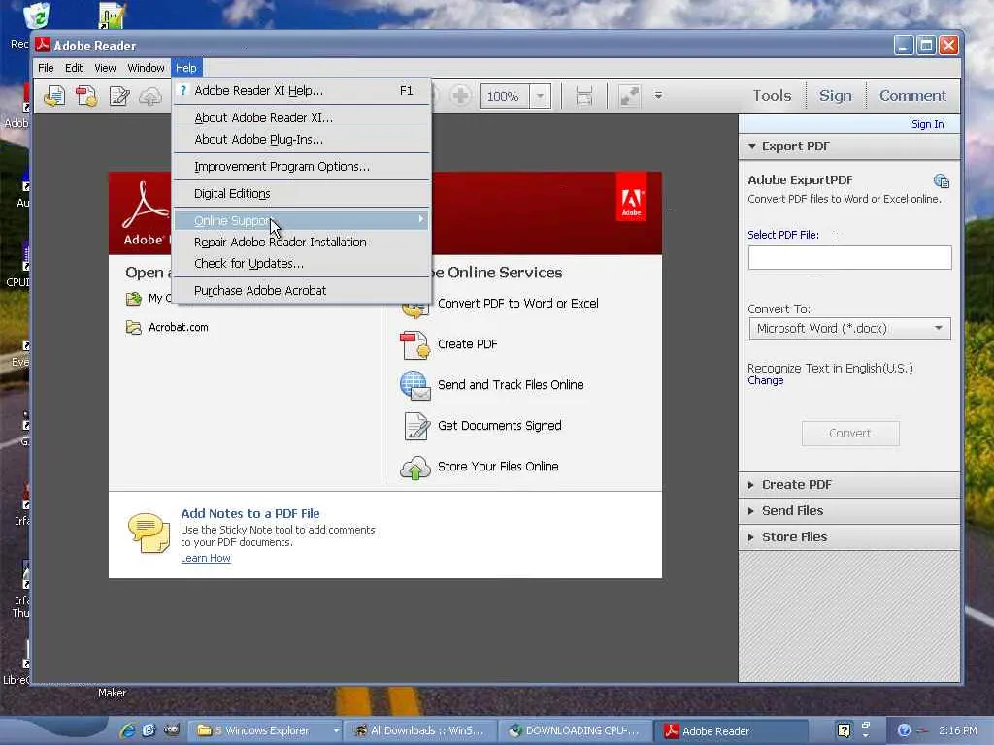Open the View menu

[x=105, y=68]
